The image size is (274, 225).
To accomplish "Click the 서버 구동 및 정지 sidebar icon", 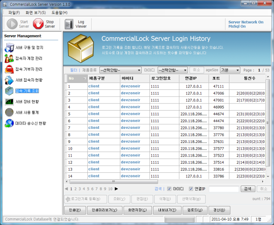I will point(9,48).
